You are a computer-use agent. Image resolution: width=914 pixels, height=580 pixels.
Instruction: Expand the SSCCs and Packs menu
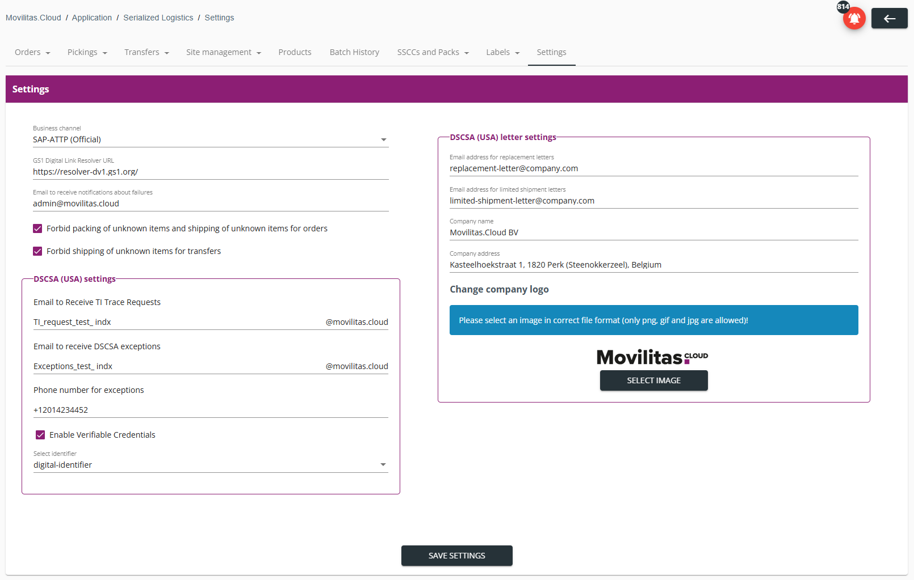point(433,52)
